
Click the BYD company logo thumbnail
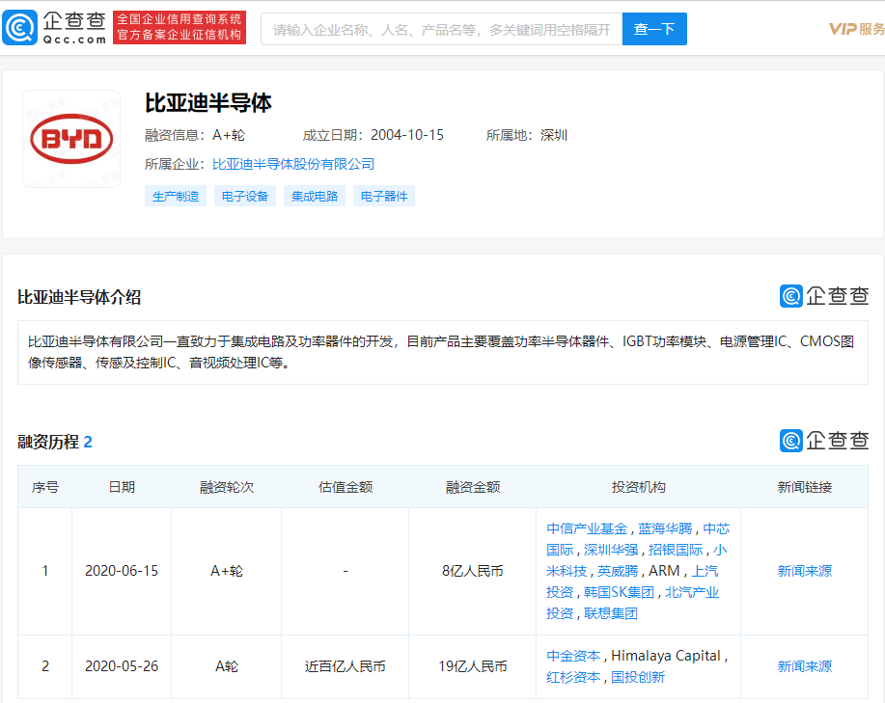(x=71, y=140)
